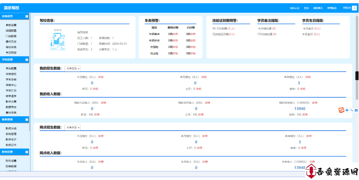Open 参数设置 in the sidebar
359x180 pixels.
tap(11, 25)
